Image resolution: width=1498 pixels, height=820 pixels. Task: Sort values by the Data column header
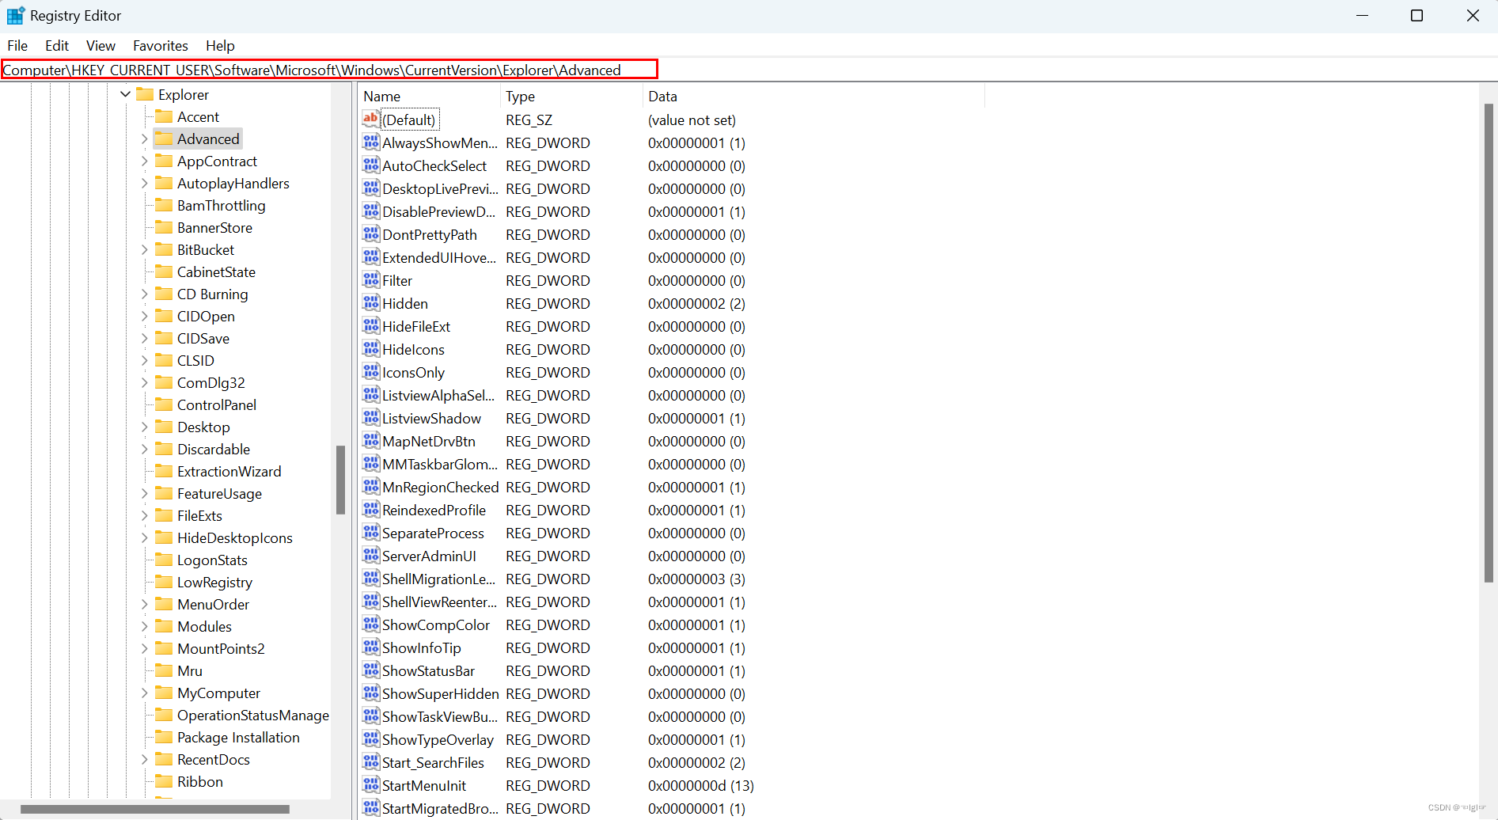[x=813, y=97]
